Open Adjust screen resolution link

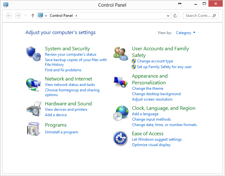tap(152, 99)
